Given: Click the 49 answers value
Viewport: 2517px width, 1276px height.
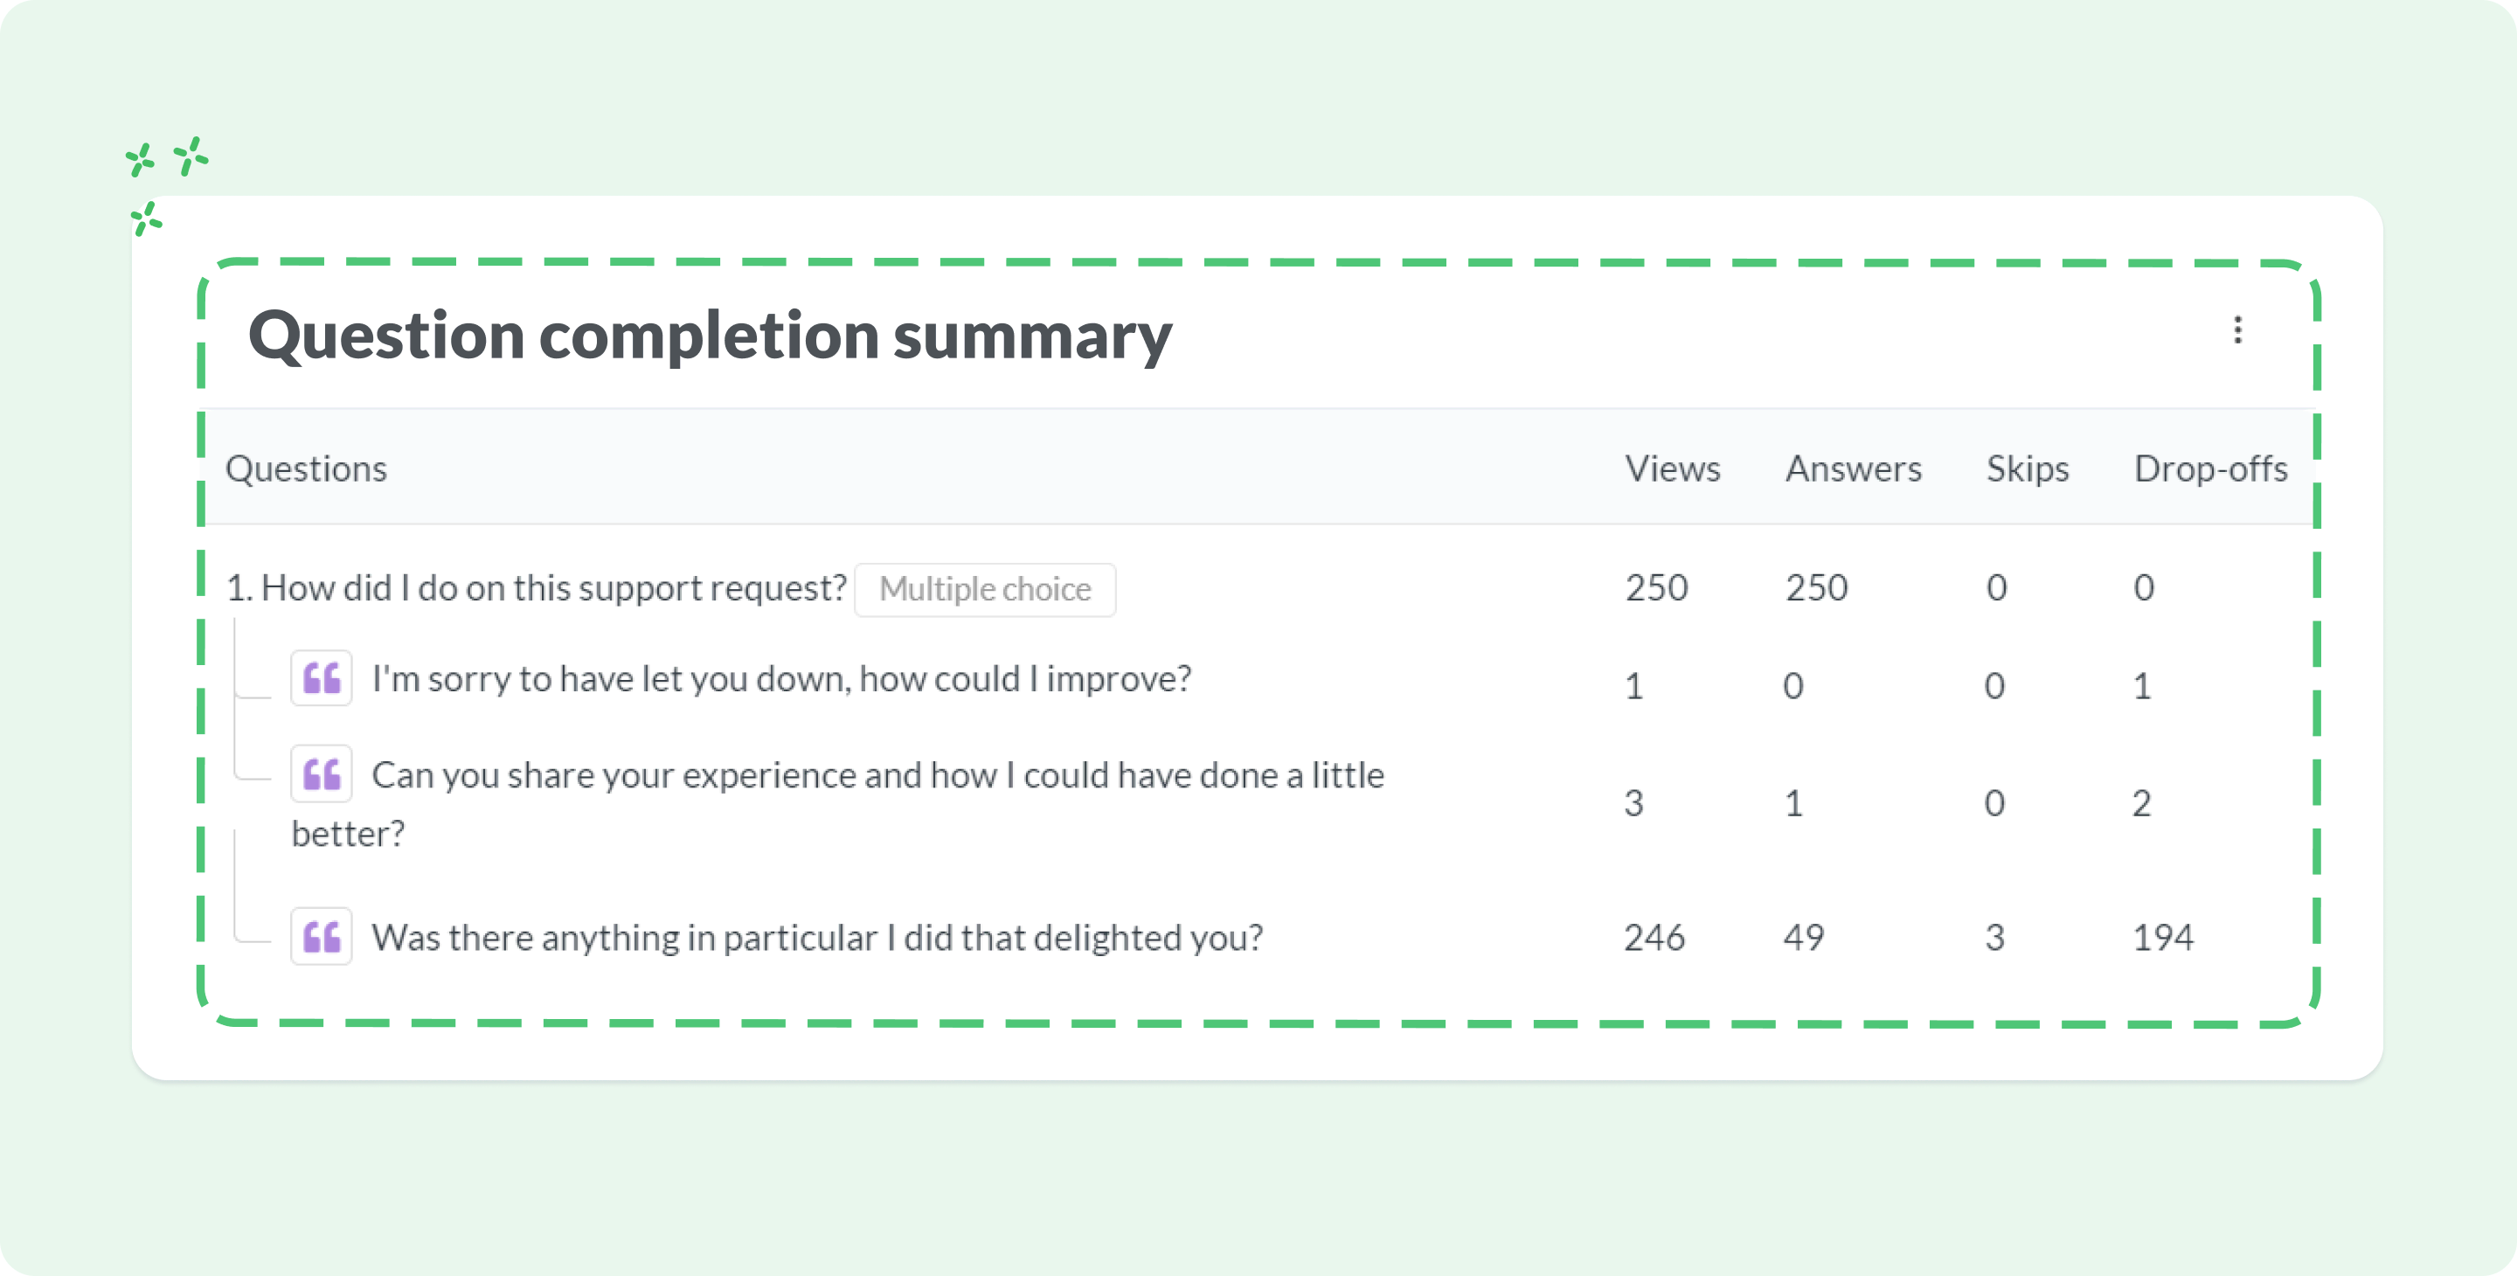Looking at the screenshot, I should tap(1803, 938).
